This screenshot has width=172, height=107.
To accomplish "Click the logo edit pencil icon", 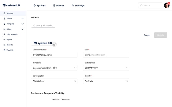I will [x=54, y=45].
